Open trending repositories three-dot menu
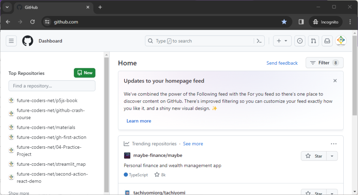The image size is (358, 195). click(x=334, y=143)
